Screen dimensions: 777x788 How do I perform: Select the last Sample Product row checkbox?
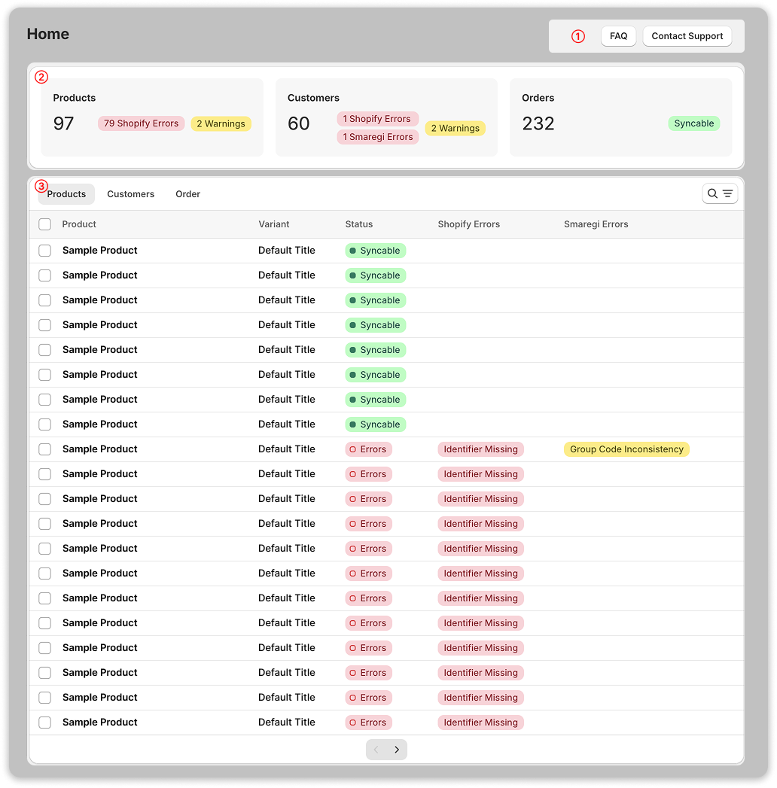[45, 723]
